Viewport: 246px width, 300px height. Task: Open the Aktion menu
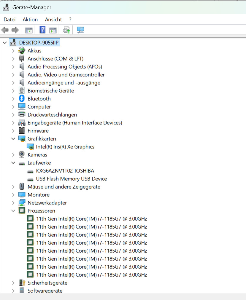(30, 20)
